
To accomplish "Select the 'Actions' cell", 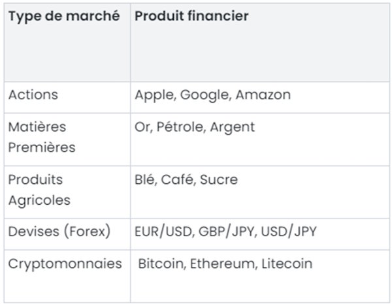I will click(x=67, y=97).
